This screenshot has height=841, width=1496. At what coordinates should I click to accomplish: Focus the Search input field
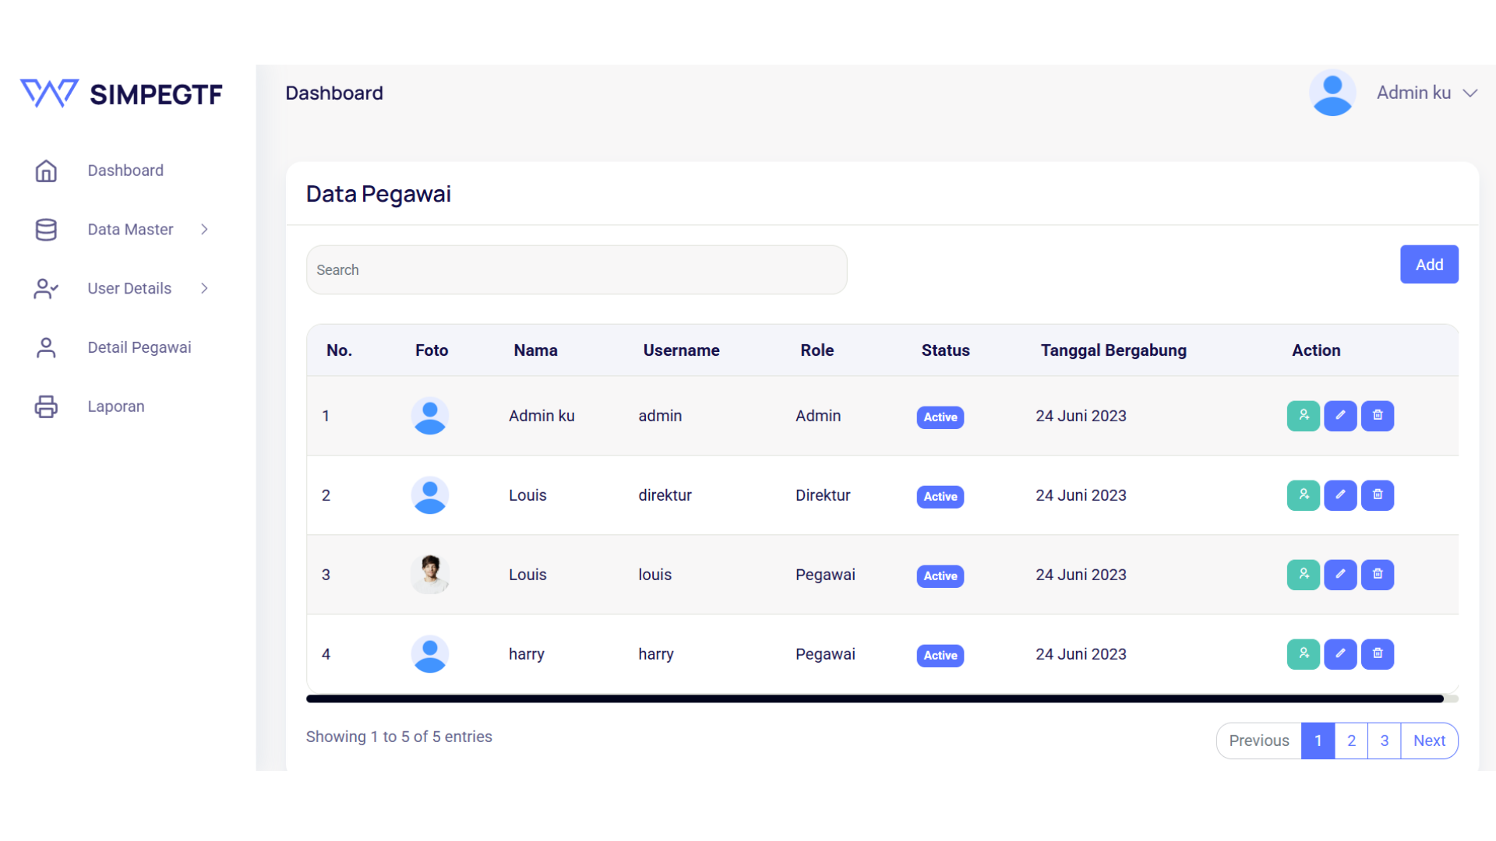click(577, 270)
